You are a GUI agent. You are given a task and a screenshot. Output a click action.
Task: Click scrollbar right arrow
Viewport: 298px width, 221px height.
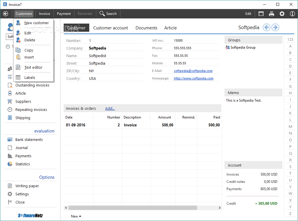click(220, 208)
